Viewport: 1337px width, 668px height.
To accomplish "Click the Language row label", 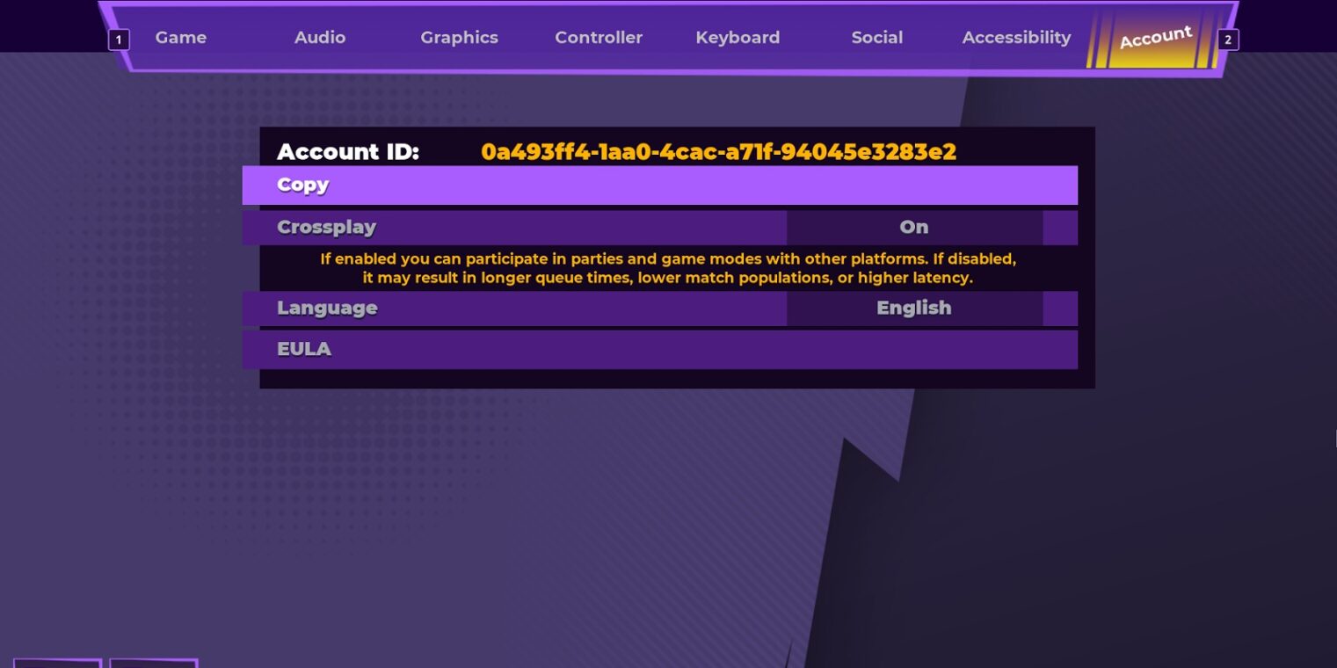I will pyautogui.click(x=327, y=309).
